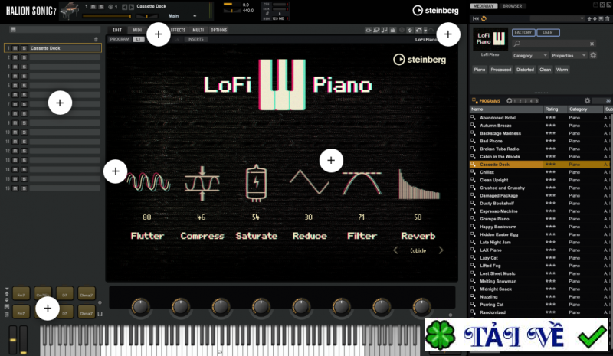Toggle the FACTORY content filter
The height and width of the screenshot is (356, 613).
(x=523, y=32)
